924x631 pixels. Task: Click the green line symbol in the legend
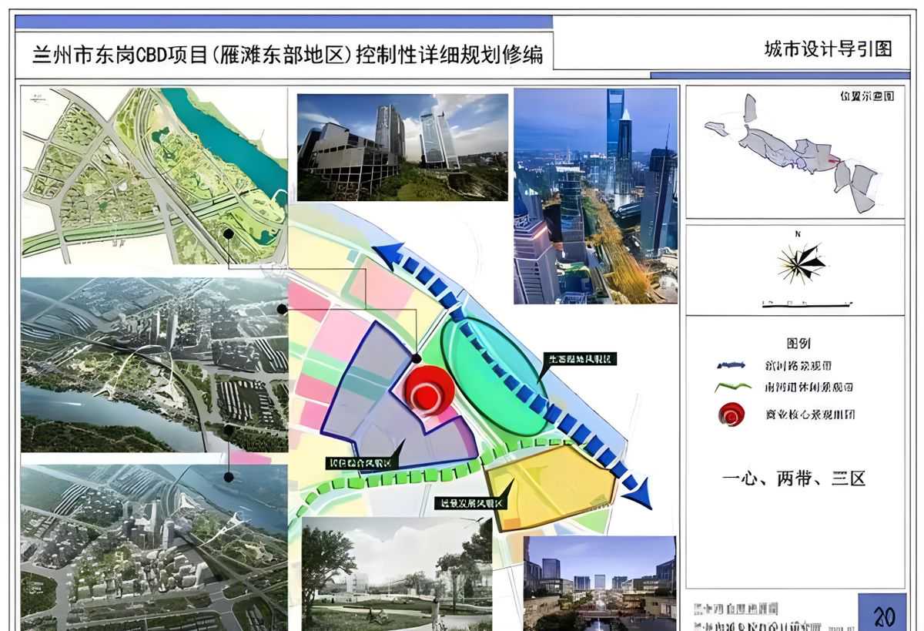(x=732, y=388)
